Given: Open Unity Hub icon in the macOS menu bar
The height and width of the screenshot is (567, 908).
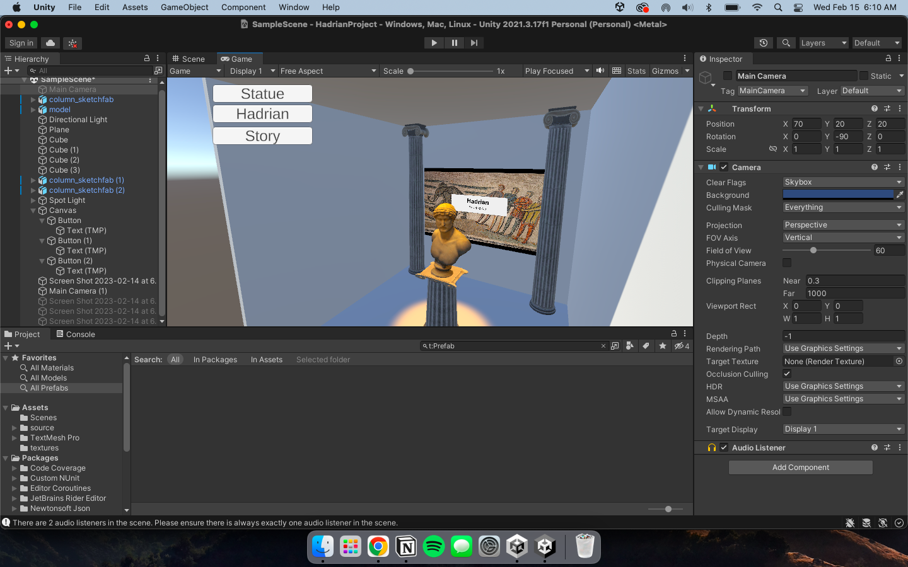Looking at the screenshot, I should click(620, 8).
